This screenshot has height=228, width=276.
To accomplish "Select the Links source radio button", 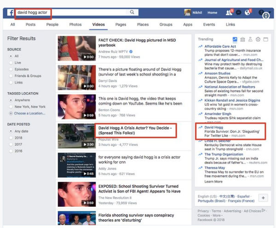I will [x=11, y=82].
